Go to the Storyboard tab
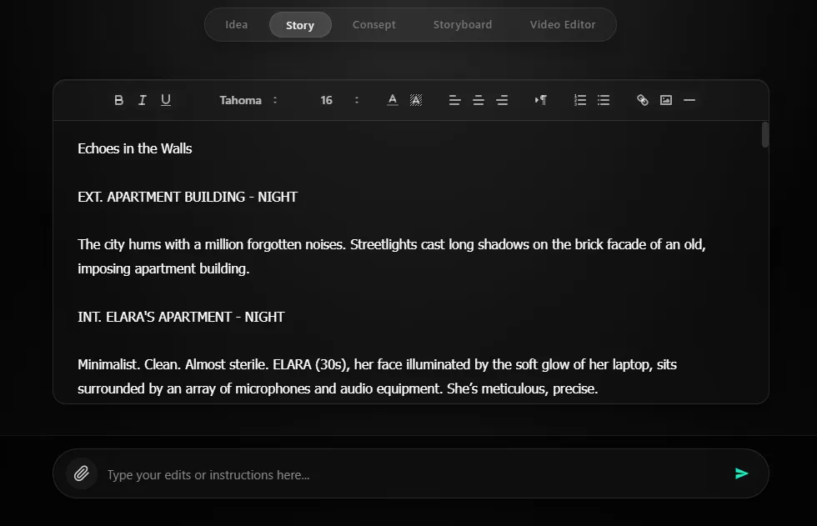This screenshot has width=817, height=526. [463, 24]
